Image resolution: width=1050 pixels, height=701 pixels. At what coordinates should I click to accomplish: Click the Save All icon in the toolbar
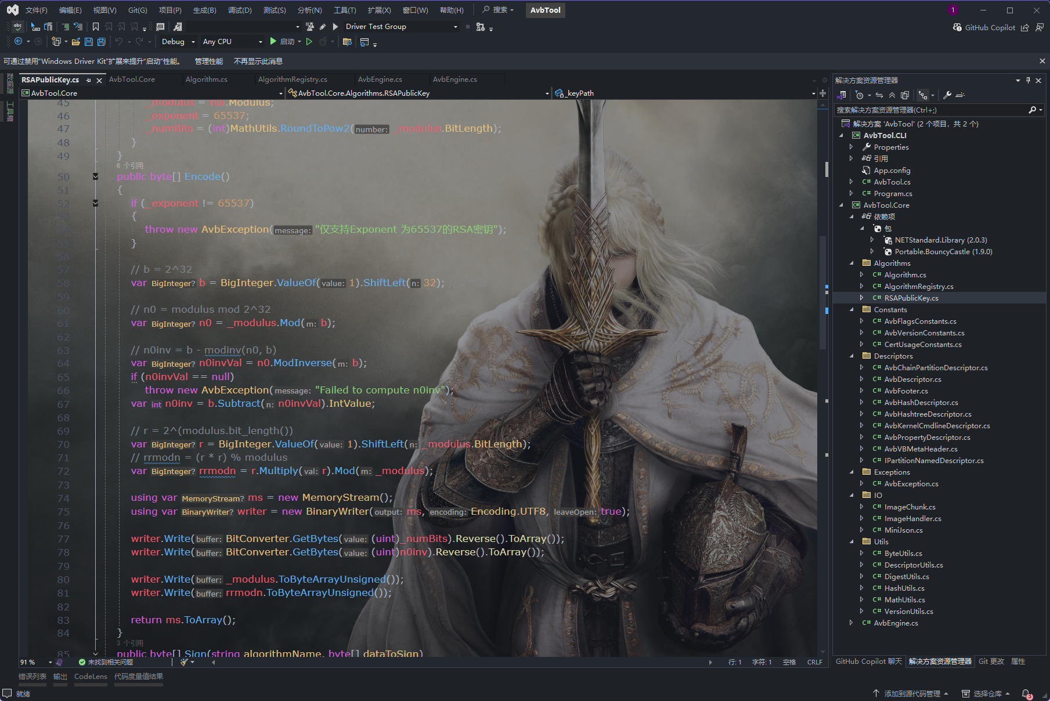(102, 41)
